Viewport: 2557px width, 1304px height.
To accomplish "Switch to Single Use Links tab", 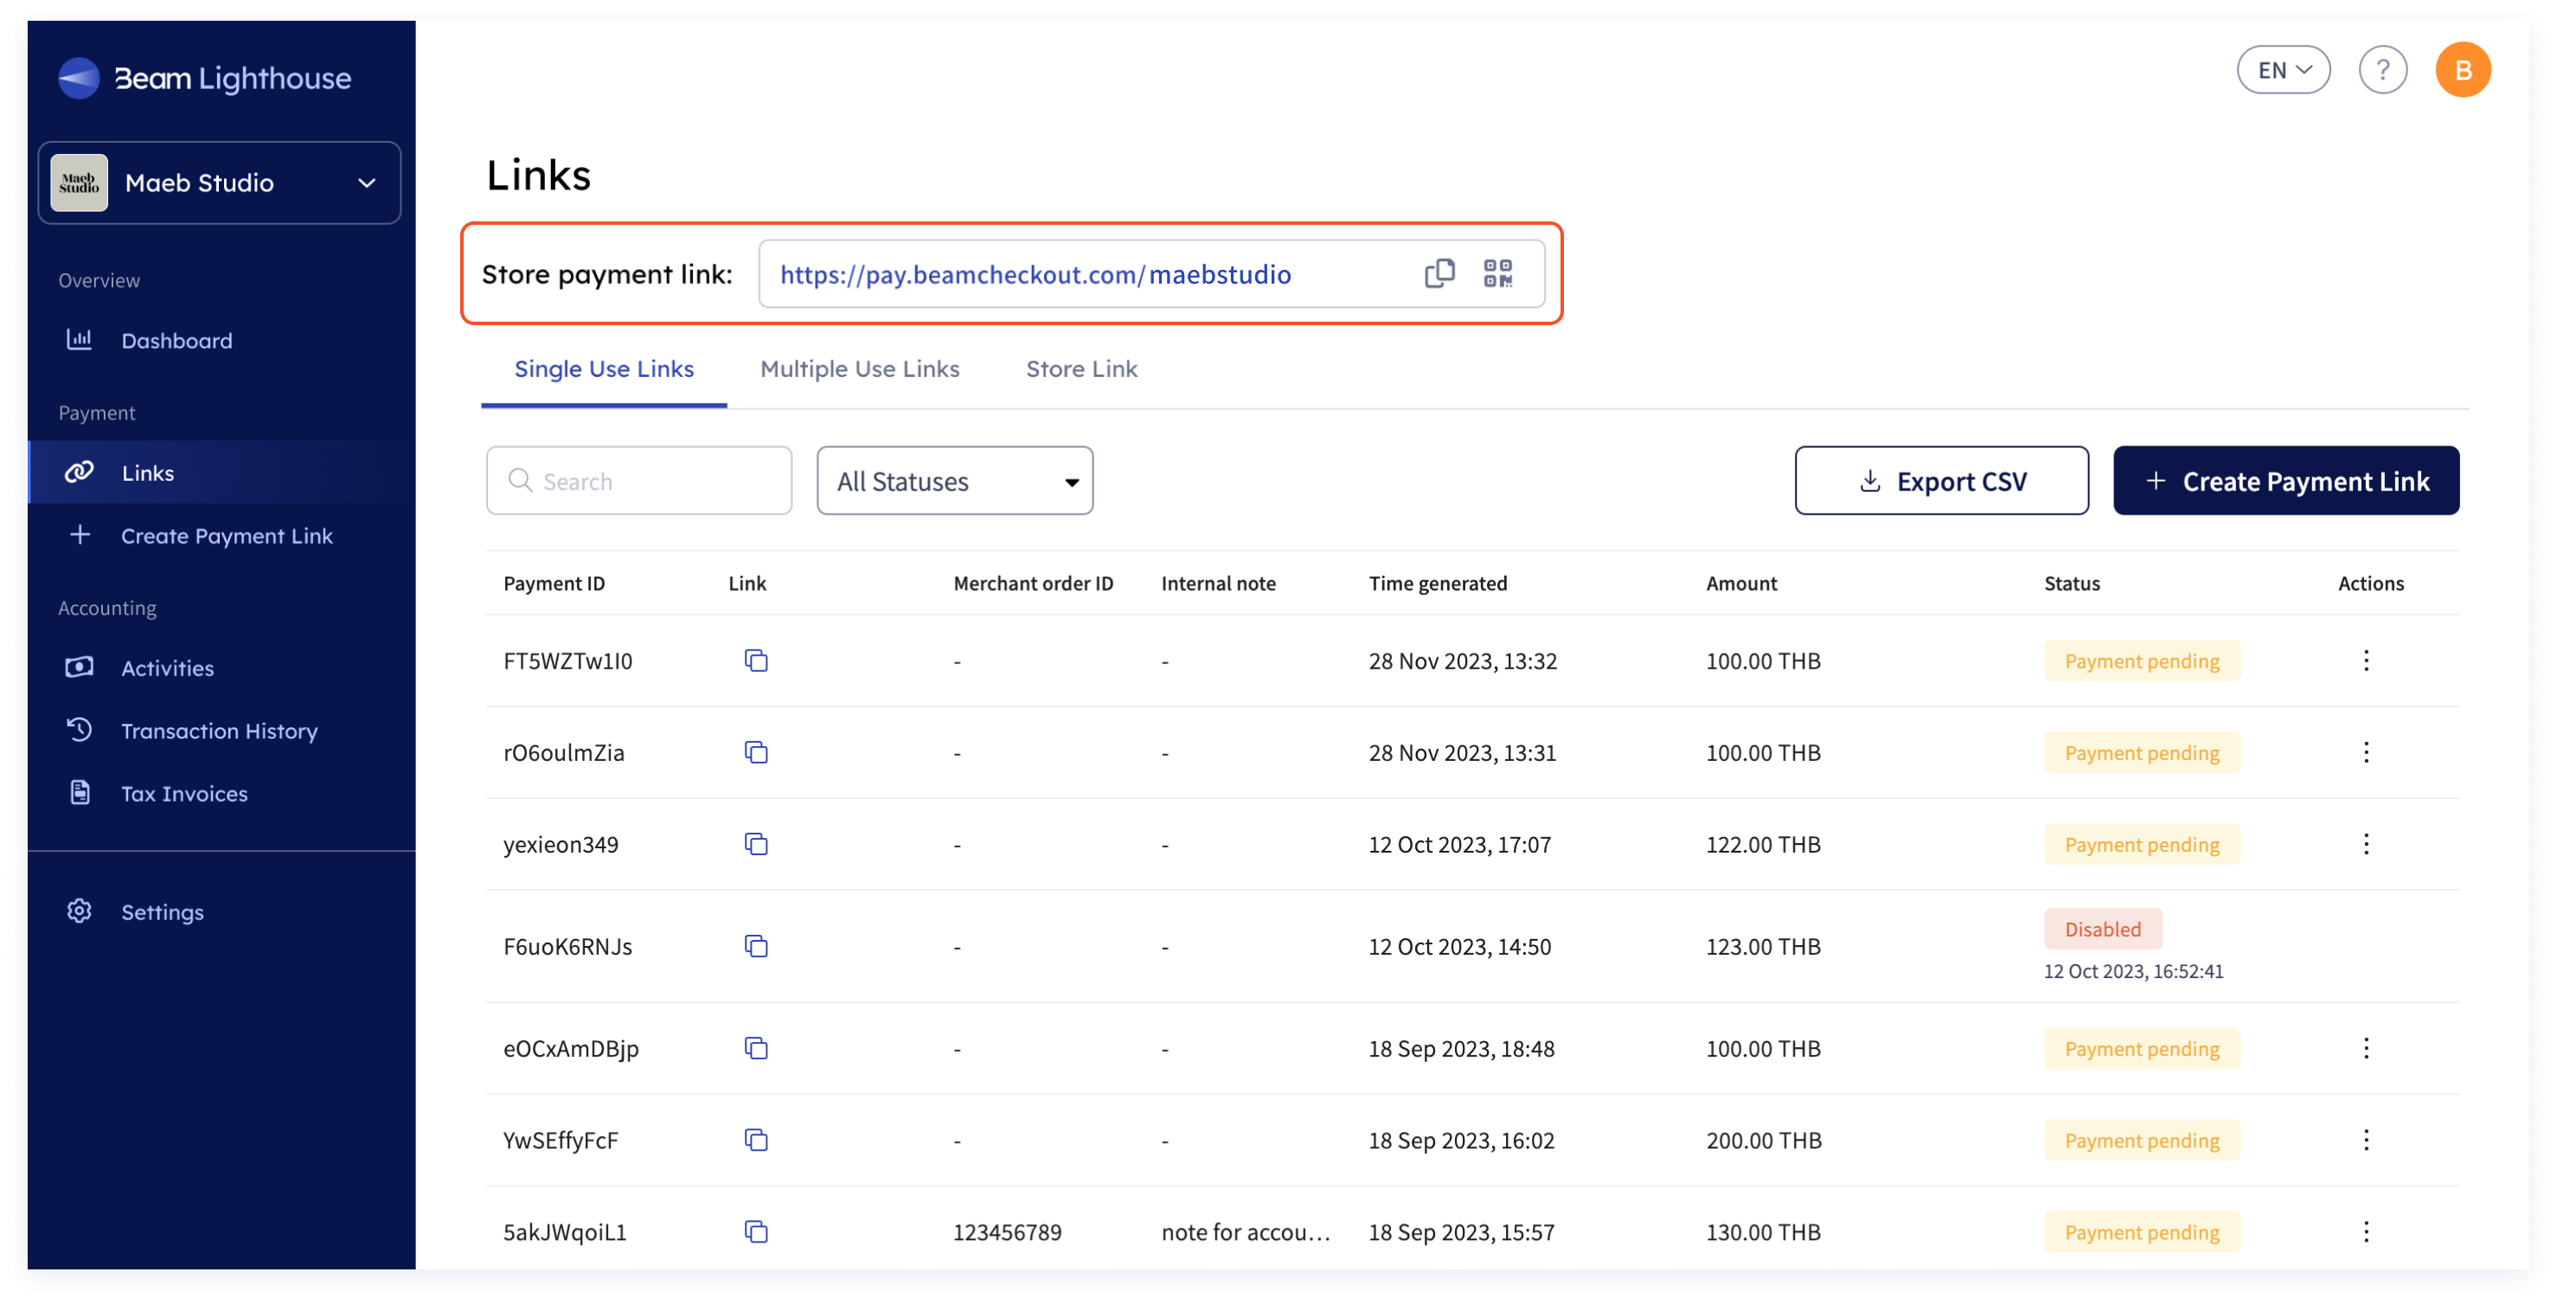I will click(x=604, y=369).
